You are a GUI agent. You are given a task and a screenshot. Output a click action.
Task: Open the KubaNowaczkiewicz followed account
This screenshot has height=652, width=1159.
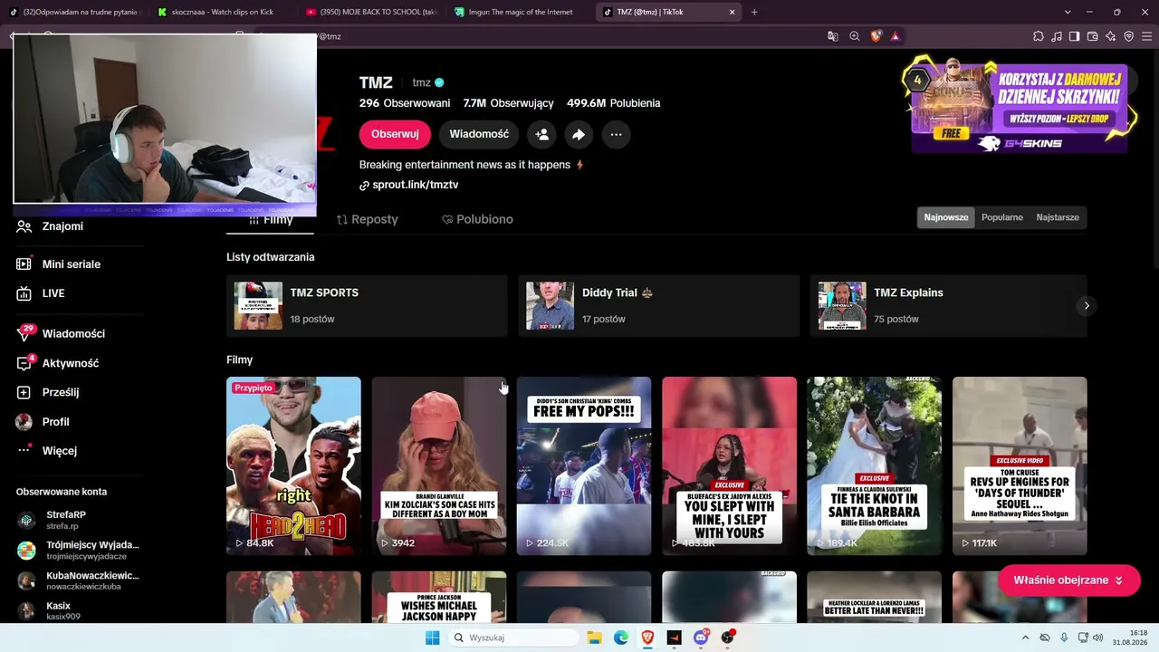coord(79,580)
